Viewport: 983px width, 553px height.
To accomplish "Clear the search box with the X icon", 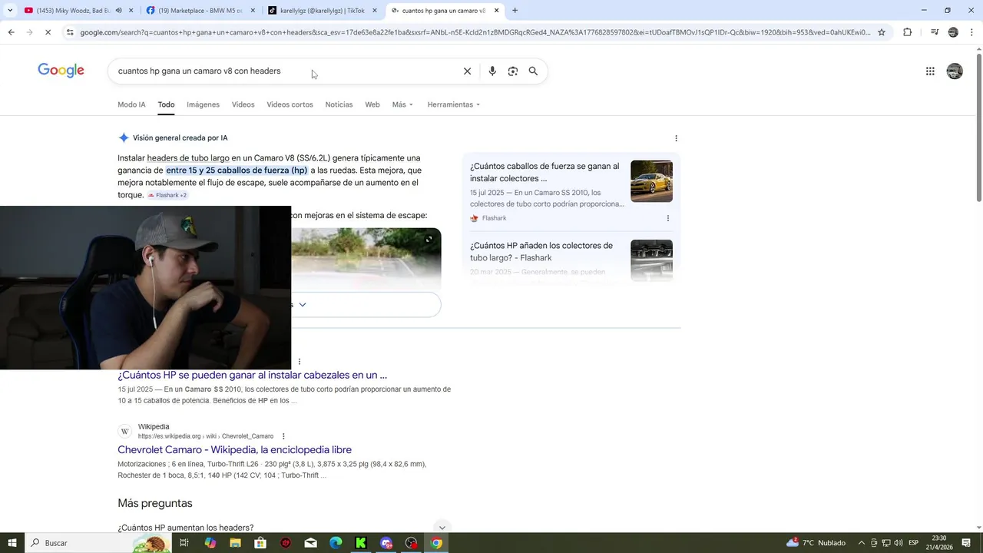I will [x=467, y=71].
